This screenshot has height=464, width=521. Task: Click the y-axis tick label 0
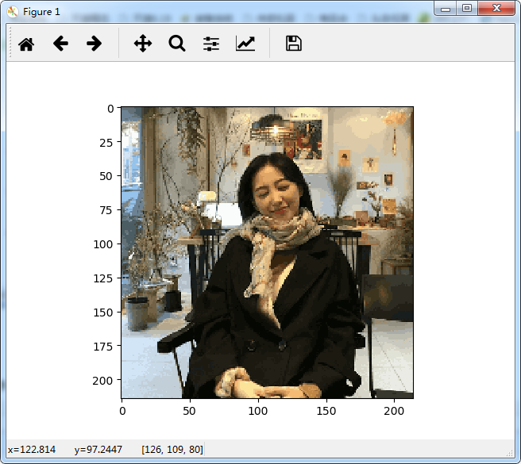[110, 109]
